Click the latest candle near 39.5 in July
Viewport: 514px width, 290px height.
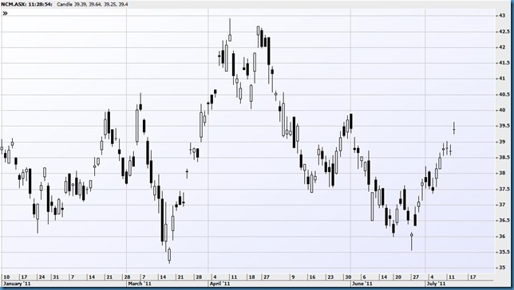[x=454, y=128]
